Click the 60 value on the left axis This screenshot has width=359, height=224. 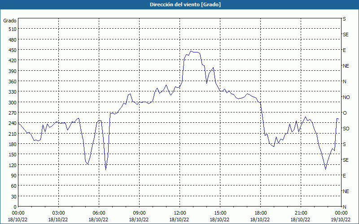pos(14,186)
